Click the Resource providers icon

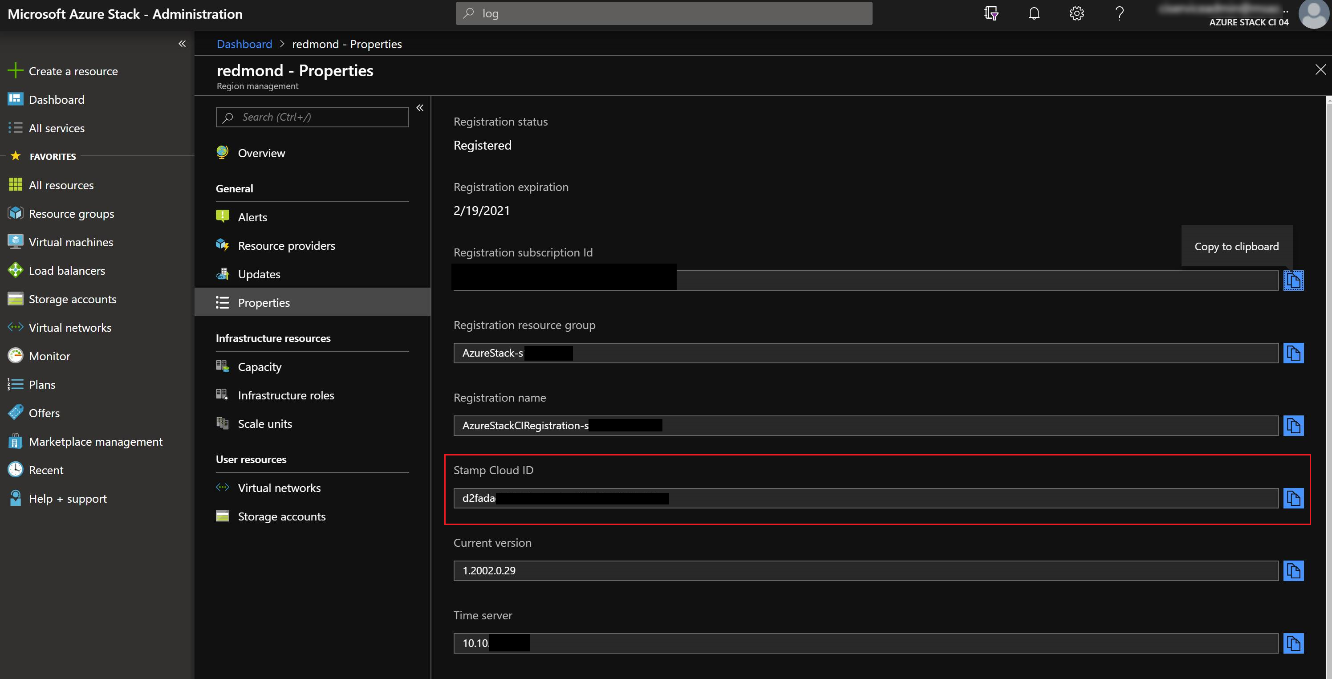pyautogui.click(x=223, y=245)
